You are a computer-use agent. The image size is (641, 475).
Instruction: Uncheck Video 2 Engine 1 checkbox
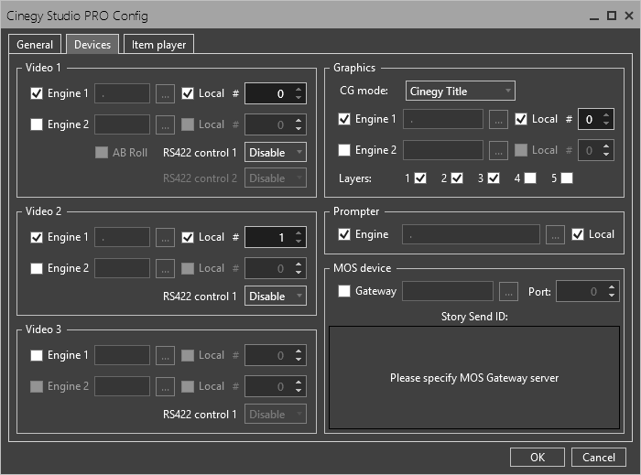click(x=37, y=237)
